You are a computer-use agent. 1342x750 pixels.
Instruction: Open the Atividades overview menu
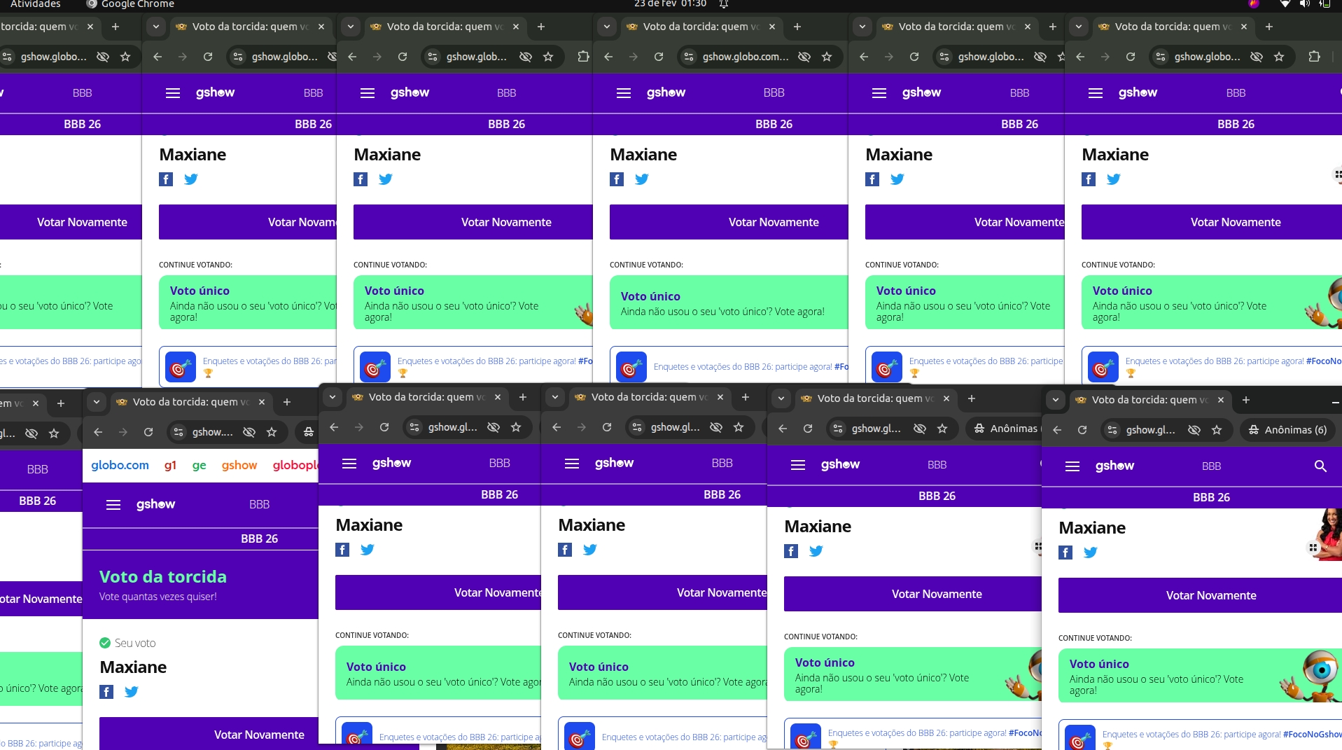click(x=35, y=4)
